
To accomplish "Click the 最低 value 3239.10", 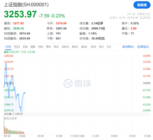I will coord(18,28).
